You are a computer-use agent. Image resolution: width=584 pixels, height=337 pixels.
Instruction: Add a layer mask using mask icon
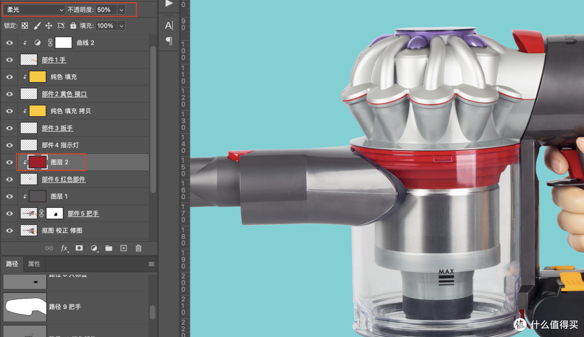click(79, 248)
